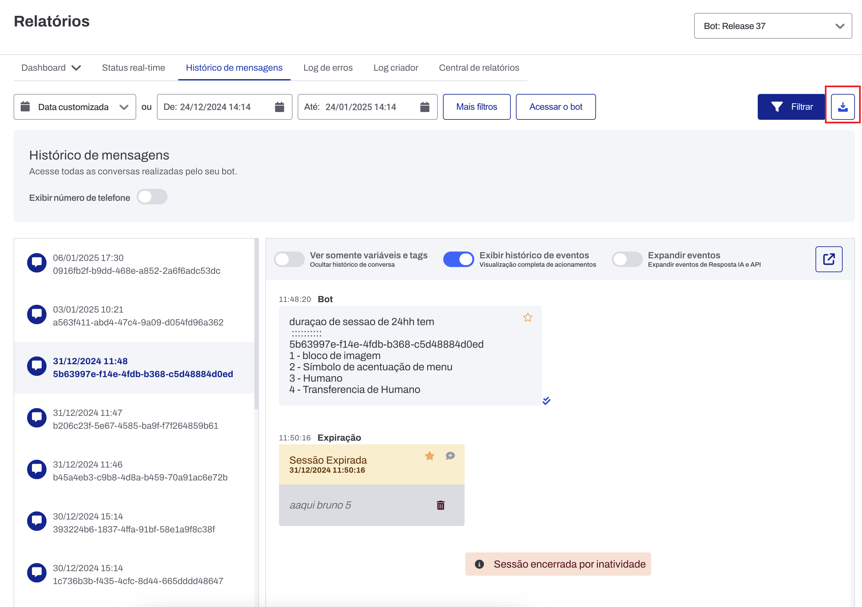Image resolution: width=862 pixels, height=607 pixels.
Task: Switch to 'Log de erros' tab
Action: (328, 68)
